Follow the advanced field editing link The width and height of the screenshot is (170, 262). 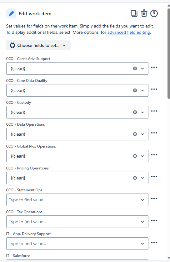129,32
